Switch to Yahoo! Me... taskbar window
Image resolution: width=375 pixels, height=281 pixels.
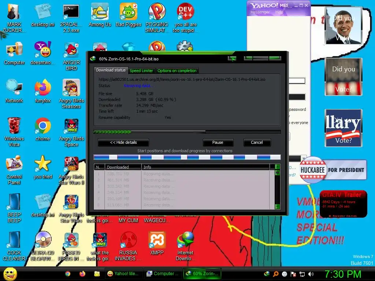click(x=123, y=274)
